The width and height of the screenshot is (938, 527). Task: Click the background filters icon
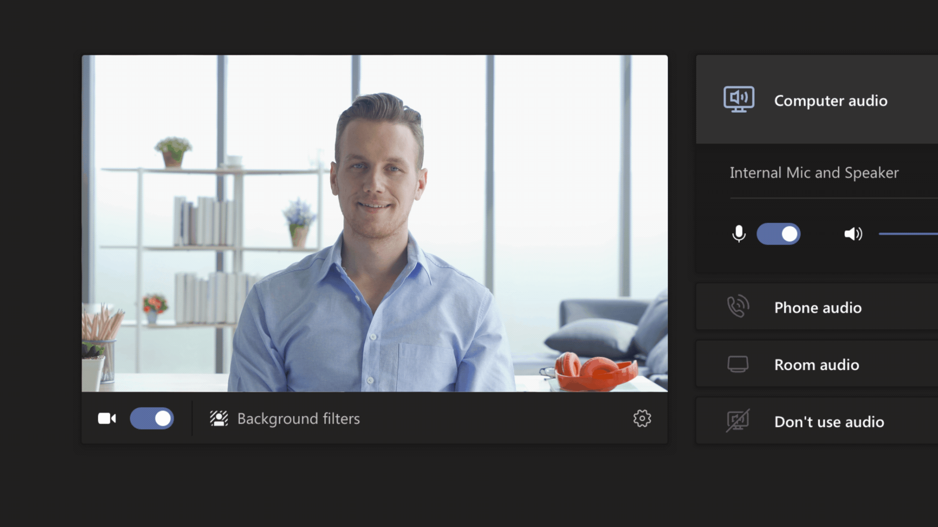[218, 418]
